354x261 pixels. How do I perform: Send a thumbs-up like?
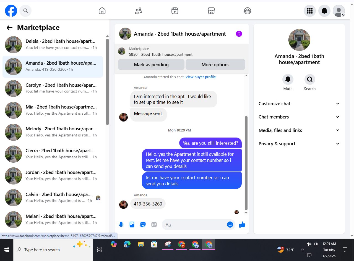pos(242,225)
